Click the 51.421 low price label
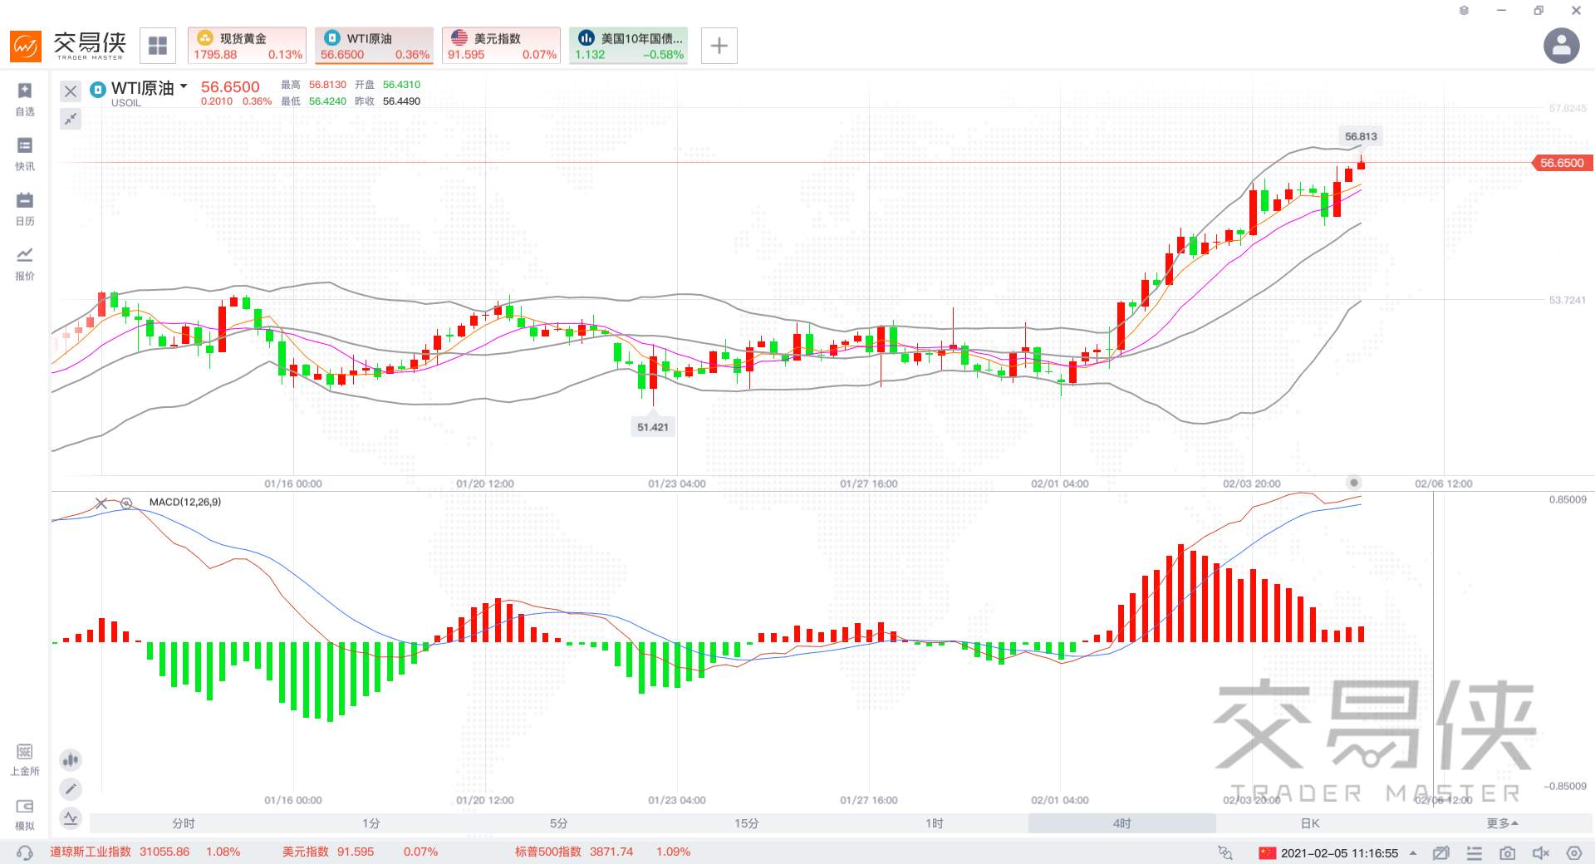Viewport: 1595px width, 864px height. coord(652,427)
